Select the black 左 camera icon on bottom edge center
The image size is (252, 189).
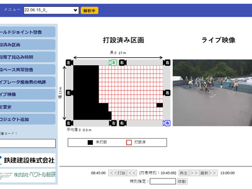pos(113,123)
